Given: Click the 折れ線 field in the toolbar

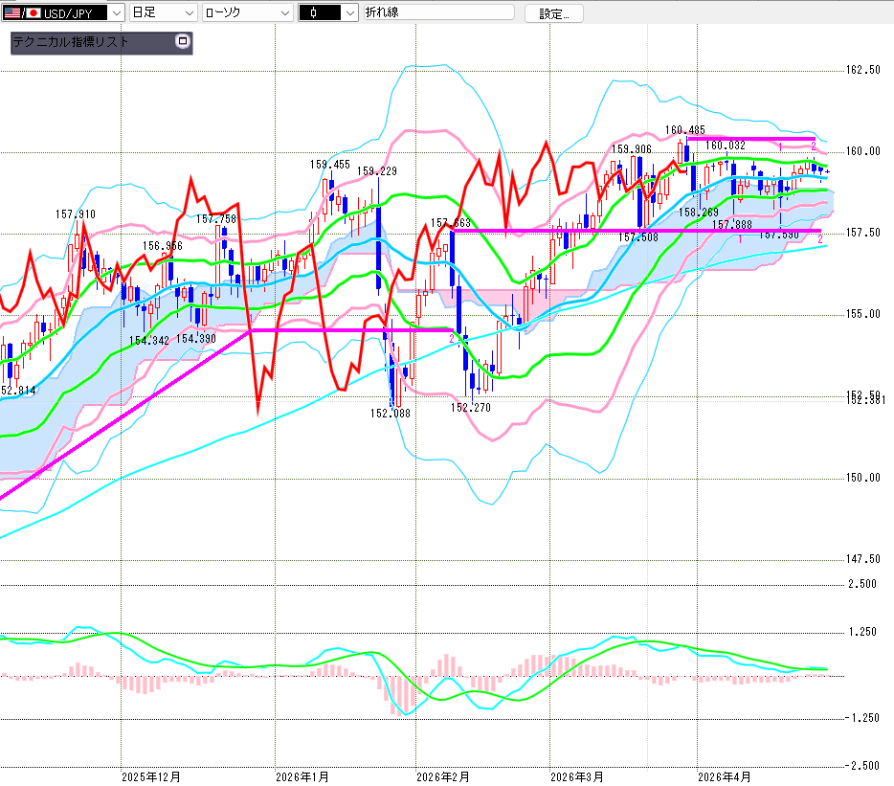Looking at the screenshot, I should 436,12.
